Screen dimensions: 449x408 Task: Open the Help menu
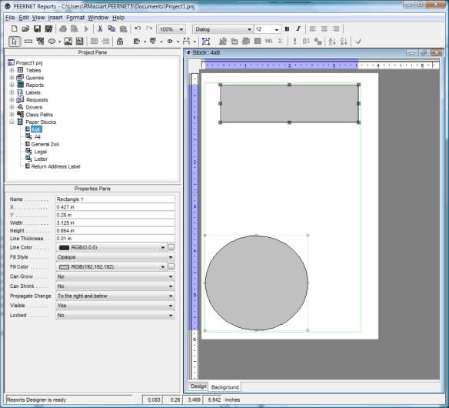118,18
